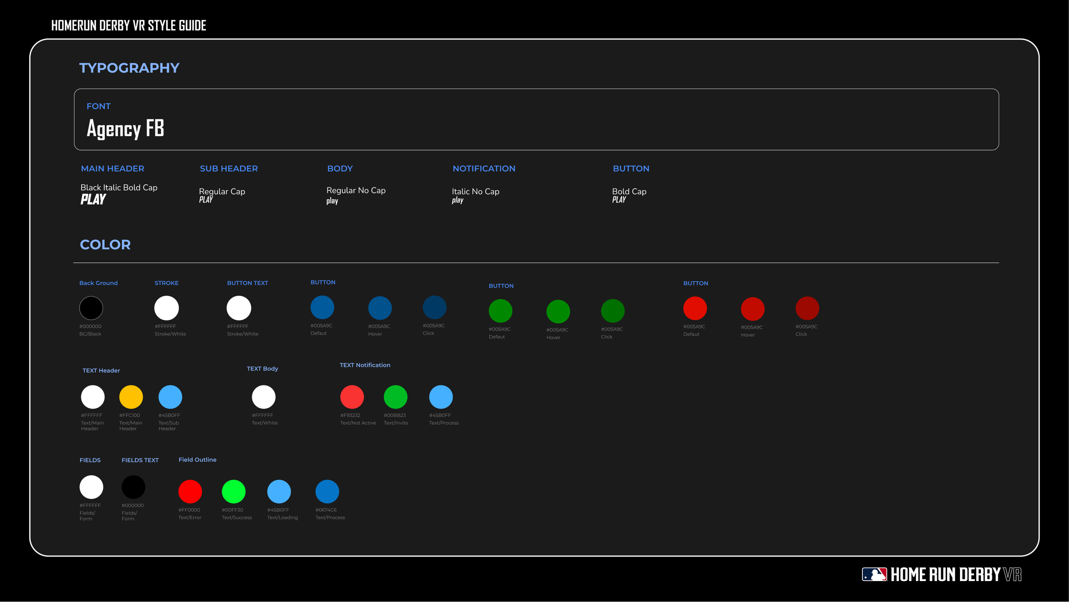Click the bright green Text/Success swatch
1069x602 pixels.
233,492
